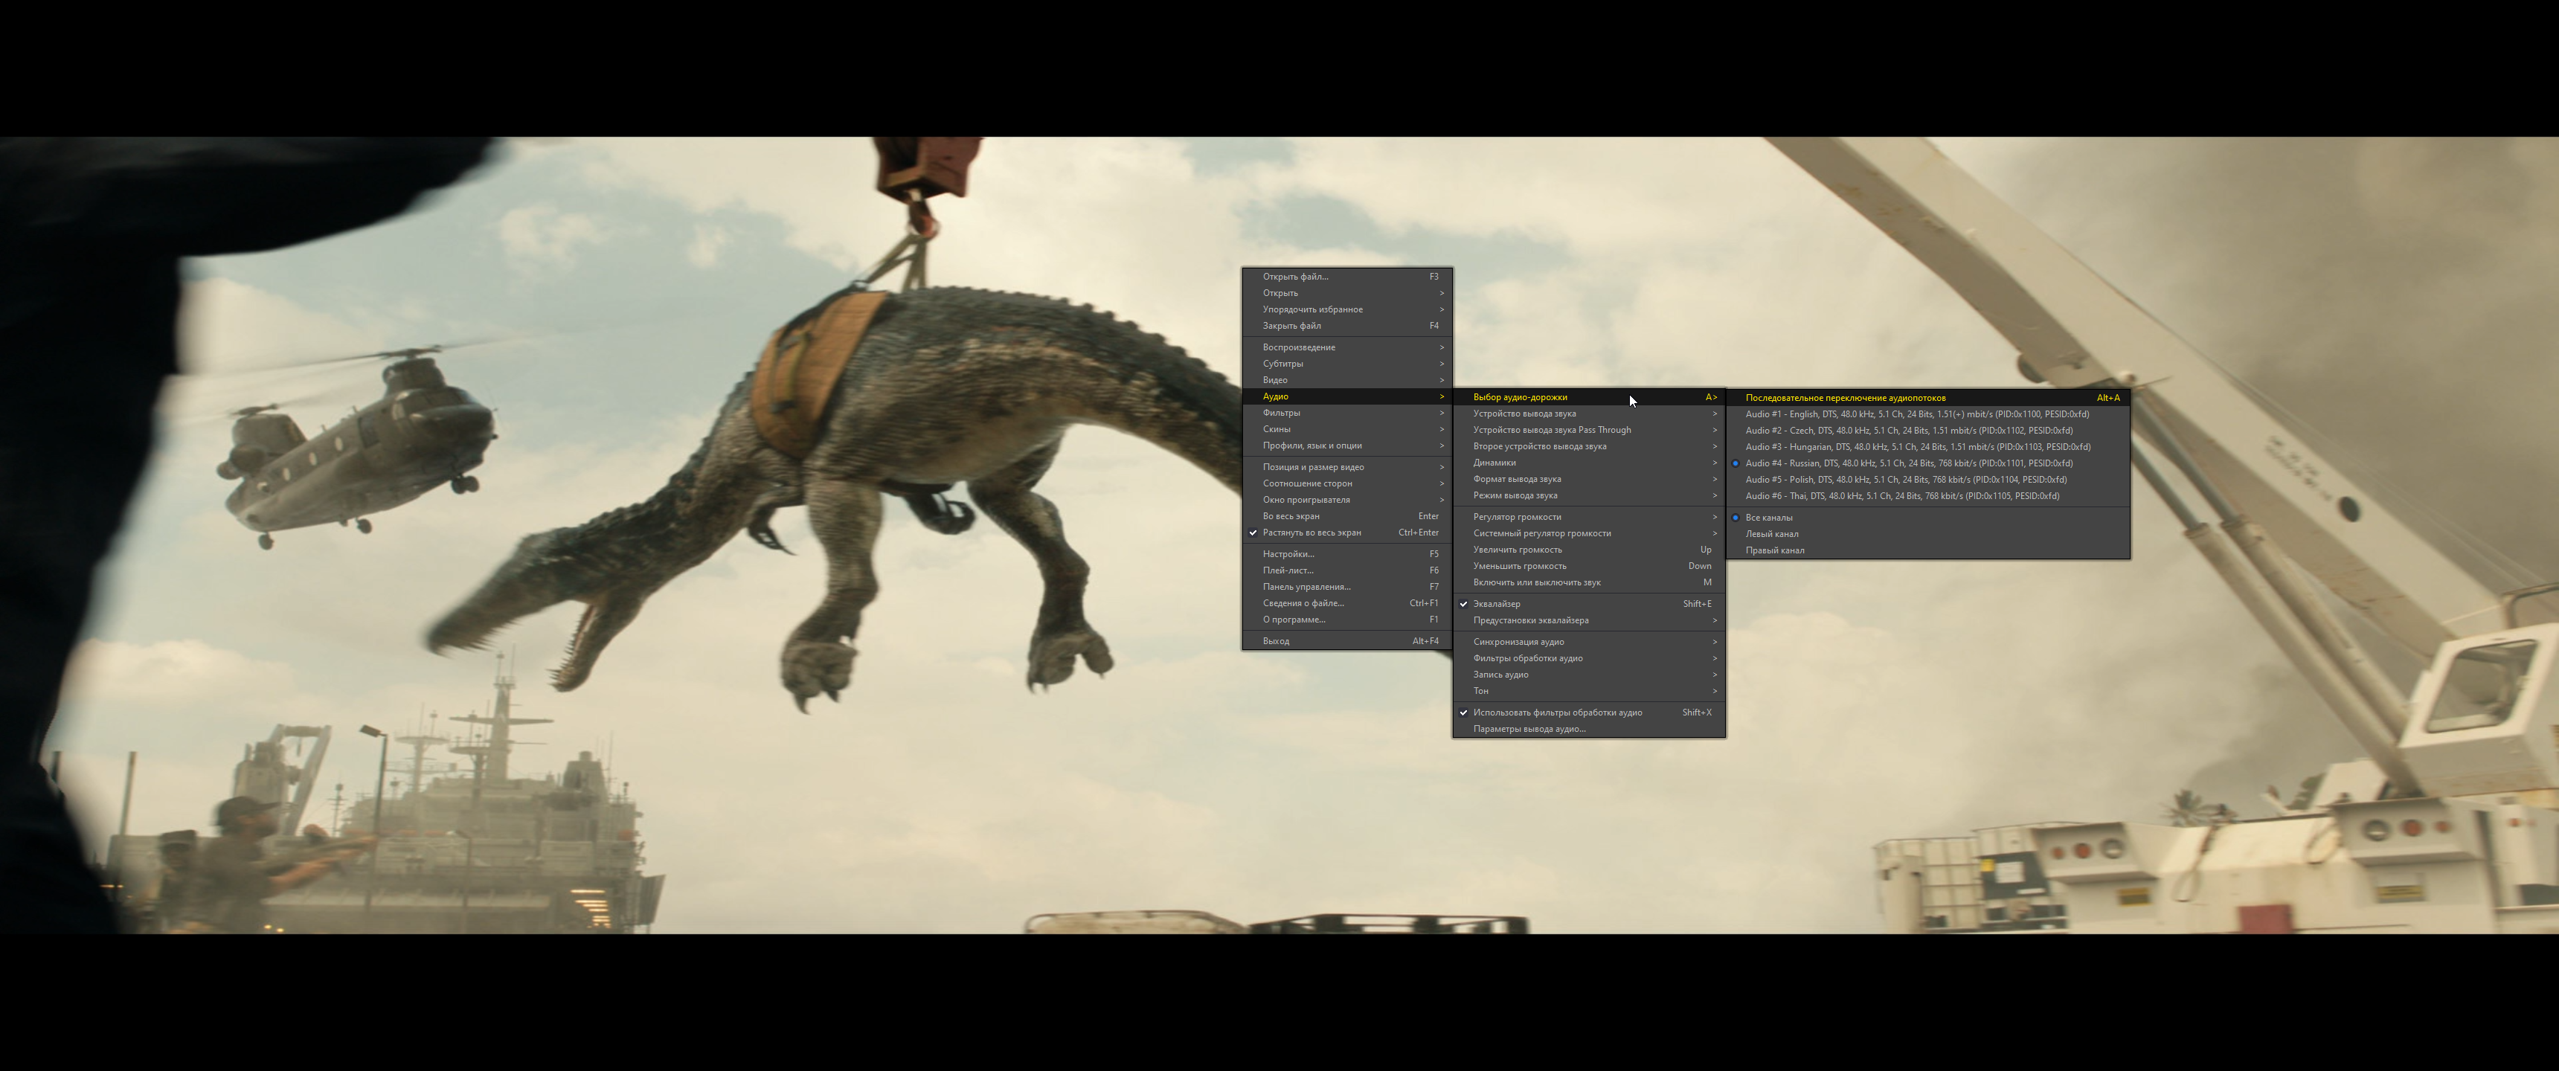
Task: Select 'Левый канал' option
Action: click(x=1928, y=533)
